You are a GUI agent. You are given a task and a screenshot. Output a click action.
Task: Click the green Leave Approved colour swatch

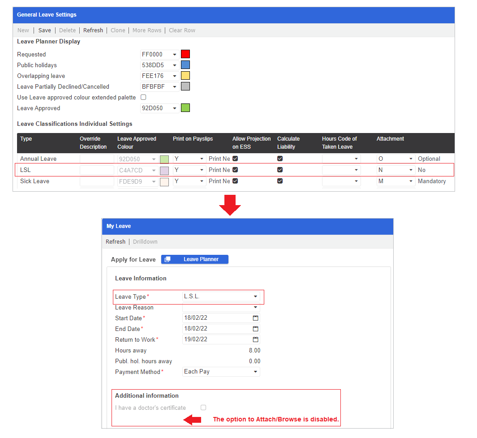[x=185, y=108]
